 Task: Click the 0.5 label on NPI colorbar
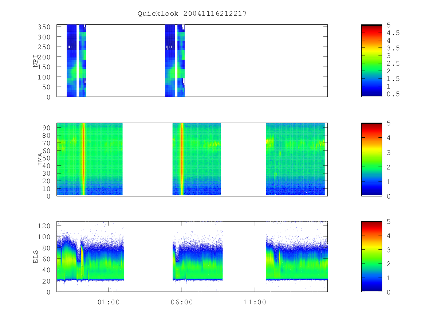tap(393, 94)
